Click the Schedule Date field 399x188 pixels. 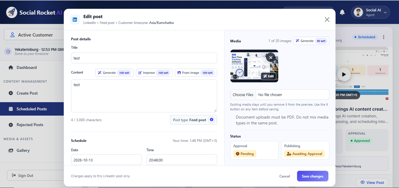coord(106,160)
